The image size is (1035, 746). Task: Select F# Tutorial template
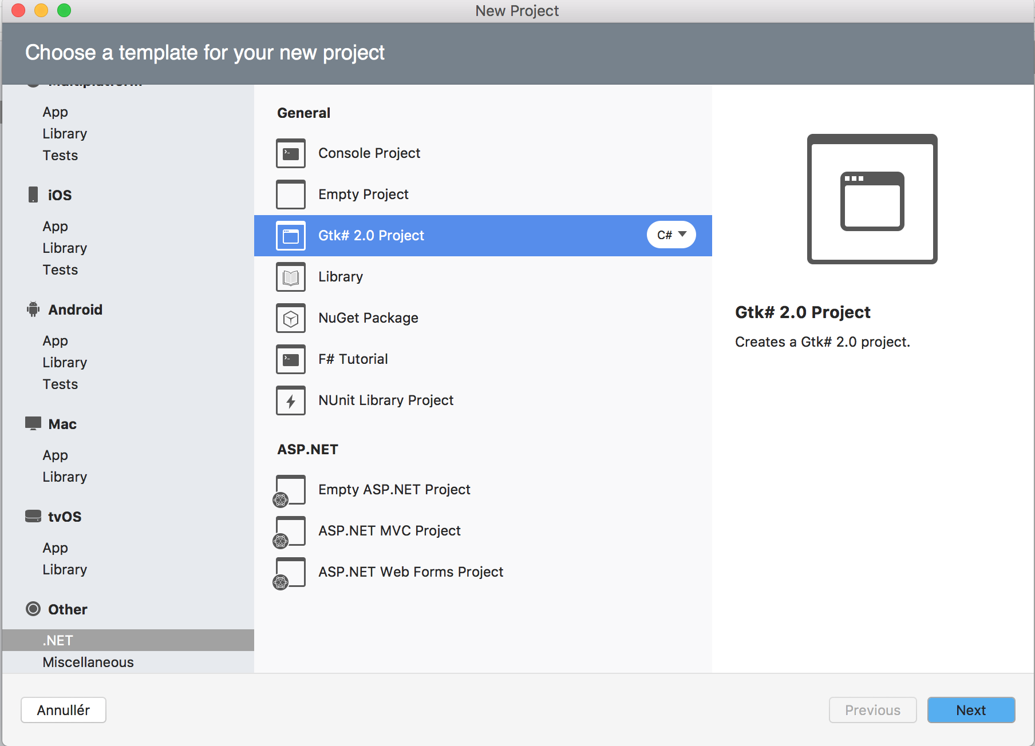tap(483, 359)
